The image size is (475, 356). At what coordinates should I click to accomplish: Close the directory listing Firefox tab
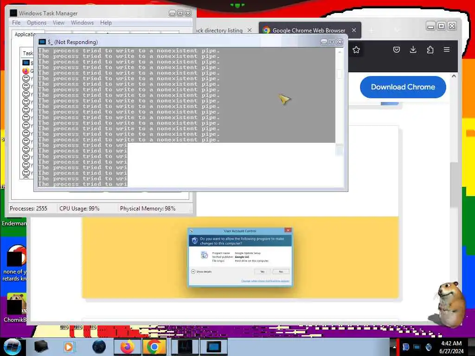[249, 30]
